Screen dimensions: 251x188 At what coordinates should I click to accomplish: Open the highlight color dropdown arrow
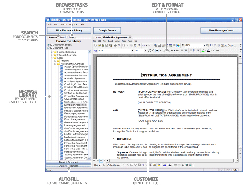[206, 50]
